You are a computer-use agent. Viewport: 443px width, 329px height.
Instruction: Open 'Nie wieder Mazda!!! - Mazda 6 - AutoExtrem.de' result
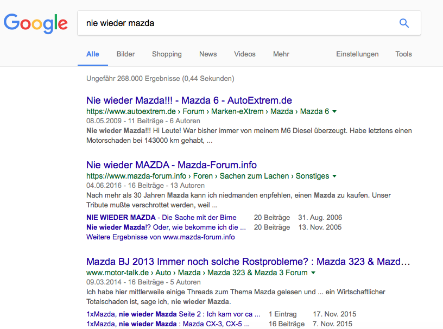(189, 100)
